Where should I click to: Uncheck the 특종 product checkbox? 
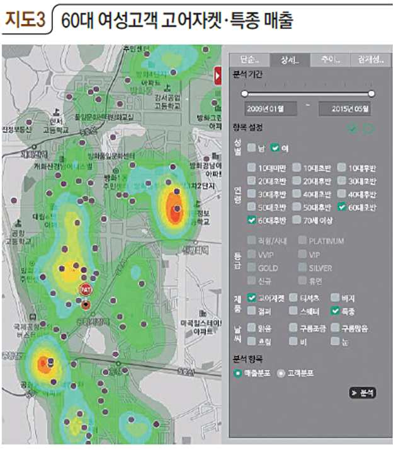tap(335, 311)
